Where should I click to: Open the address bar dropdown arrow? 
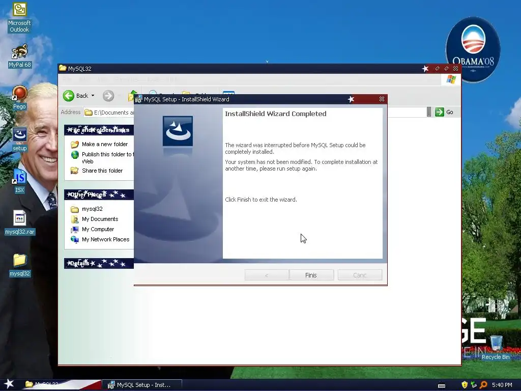pos(428,112)
